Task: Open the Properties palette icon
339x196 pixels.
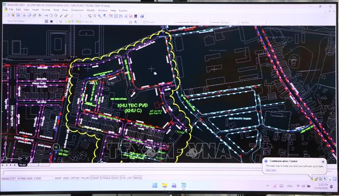Action: tap(111, 16)
